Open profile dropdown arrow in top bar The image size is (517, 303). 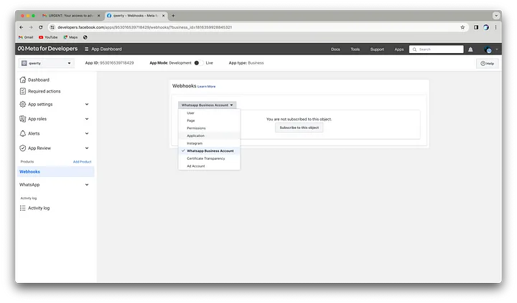coord(497,49)
